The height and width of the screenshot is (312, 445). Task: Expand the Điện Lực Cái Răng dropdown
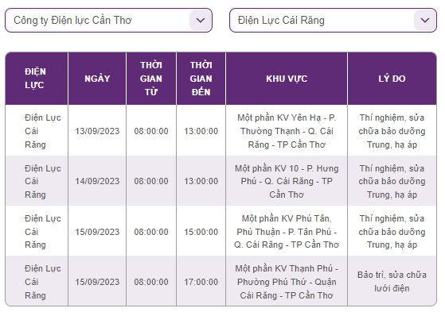[333, 20]
